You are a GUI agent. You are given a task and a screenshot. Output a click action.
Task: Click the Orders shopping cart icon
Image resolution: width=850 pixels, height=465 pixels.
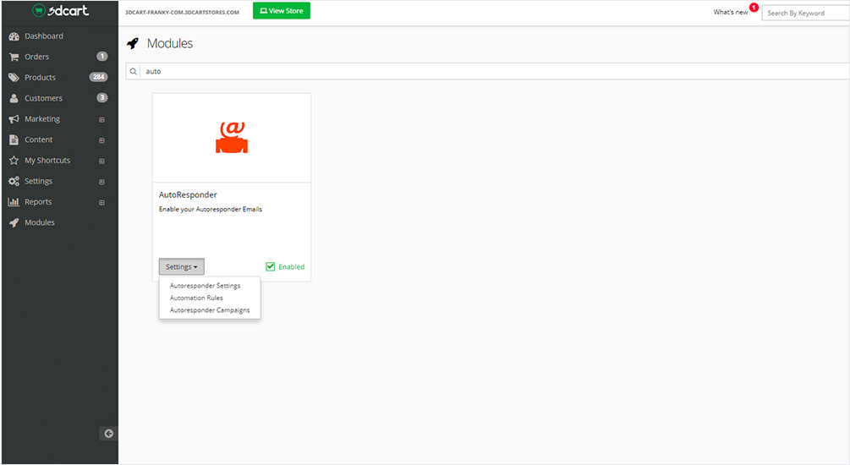click(14, 57)
